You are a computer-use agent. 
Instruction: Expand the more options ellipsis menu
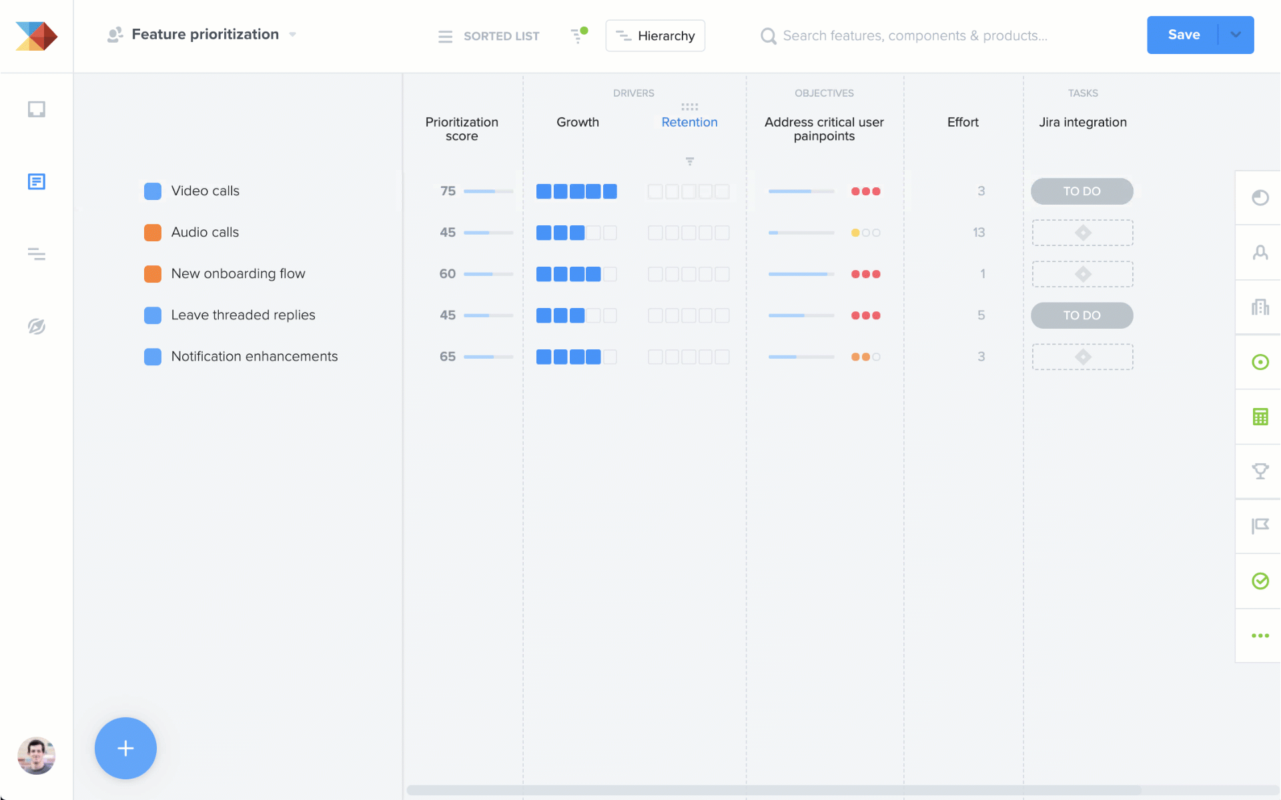pos(1259,635)
